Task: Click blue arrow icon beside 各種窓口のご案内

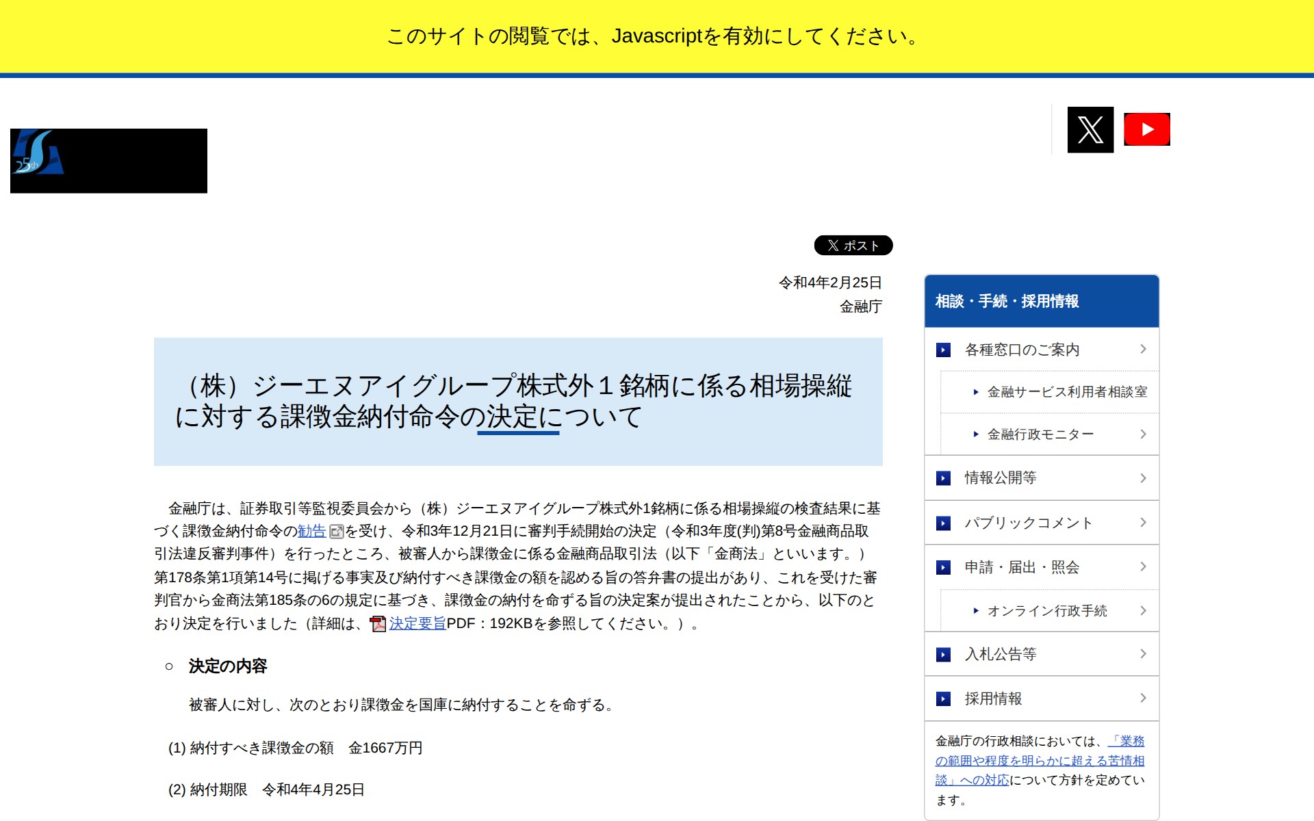Action: (x=943, y=350)
